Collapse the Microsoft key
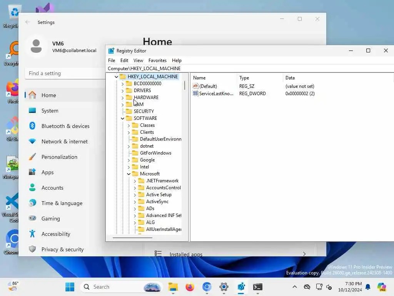The width and height of the screenshot is (394, 296). [129, 174]
